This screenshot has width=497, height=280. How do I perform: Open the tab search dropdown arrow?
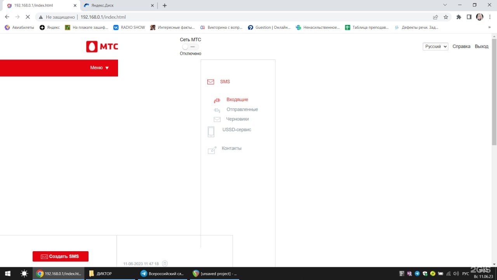445,5
